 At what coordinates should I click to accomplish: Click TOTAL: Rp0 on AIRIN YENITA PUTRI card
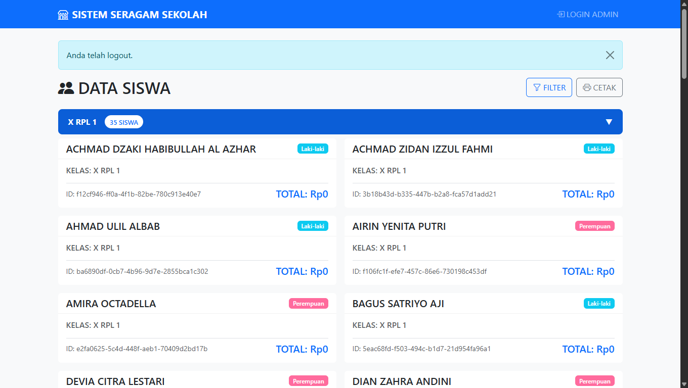click(588, 271)
